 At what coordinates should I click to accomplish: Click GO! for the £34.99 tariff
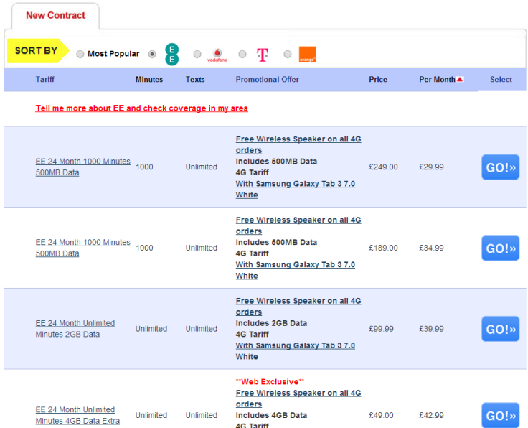click(501, 248)
